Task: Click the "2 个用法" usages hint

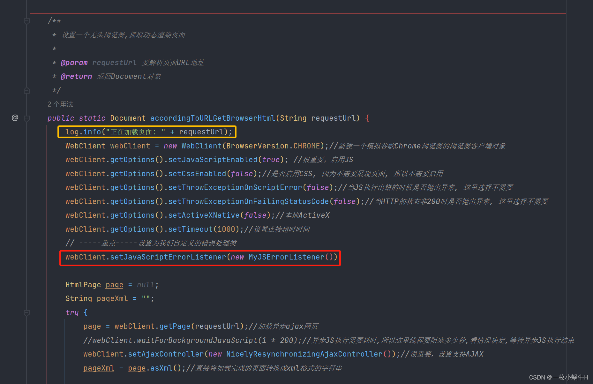Action: tap(60, 104)
